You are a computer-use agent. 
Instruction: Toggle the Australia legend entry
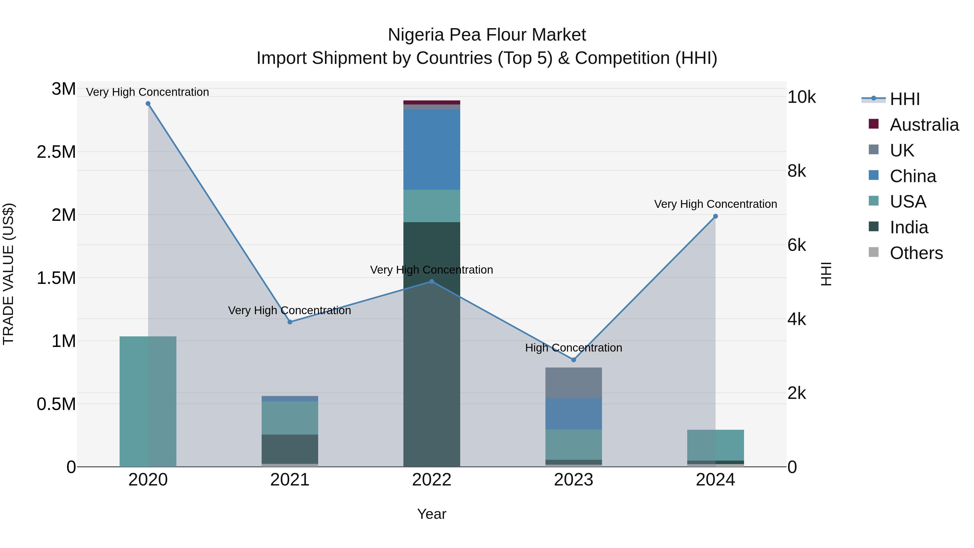(x=914, y=124)
